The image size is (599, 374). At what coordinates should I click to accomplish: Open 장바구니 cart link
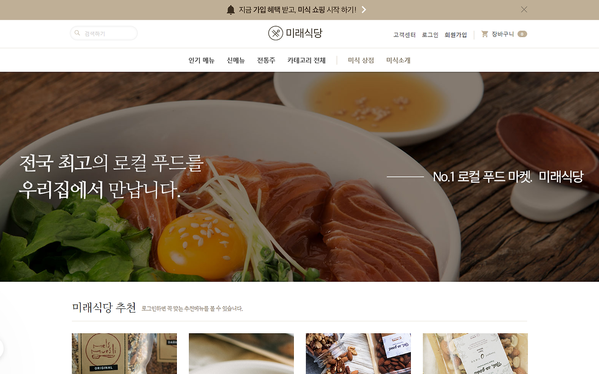coord(503,34)
